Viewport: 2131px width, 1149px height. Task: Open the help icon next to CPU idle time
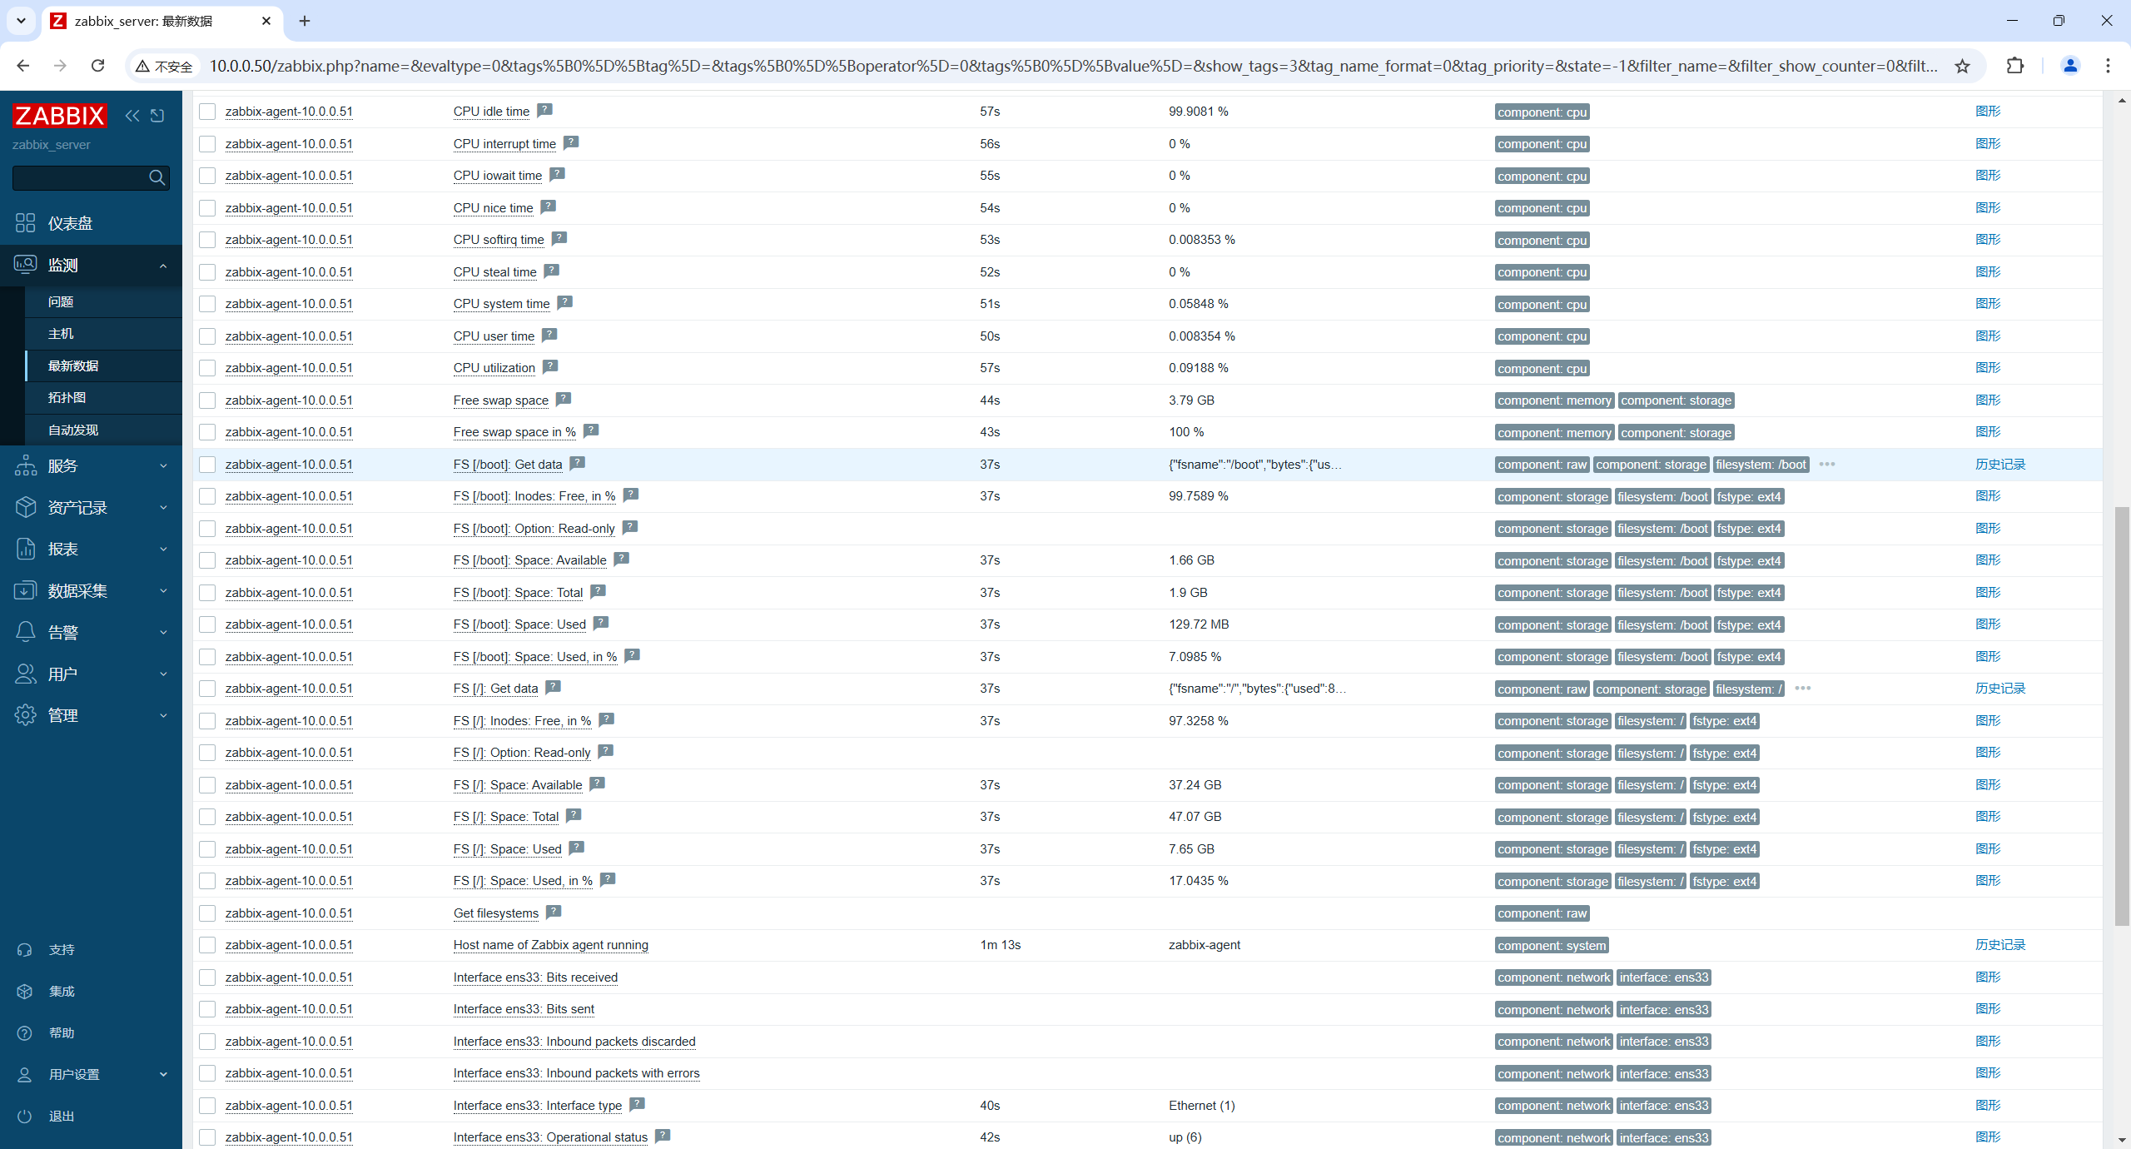544,110
